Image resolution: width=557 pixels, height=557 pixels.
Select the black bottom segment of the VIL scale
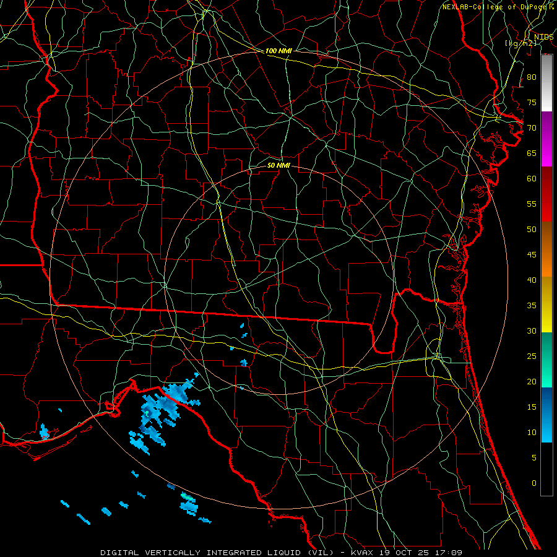click(x=546, y=469)
